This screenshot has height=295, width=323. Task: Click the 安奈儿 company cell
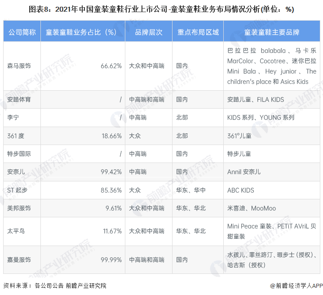click(x=22, y=172)
